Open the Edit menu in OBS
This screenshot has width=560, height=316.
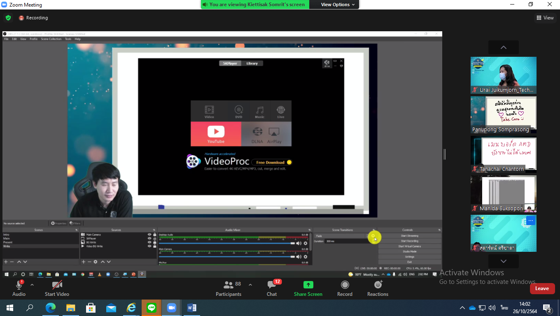(14, 39)
